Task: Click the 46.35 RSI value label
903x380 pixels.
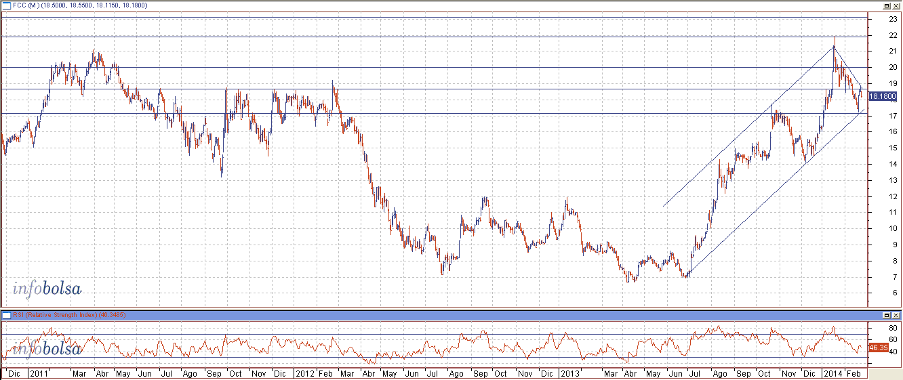Action: [878, 347]
